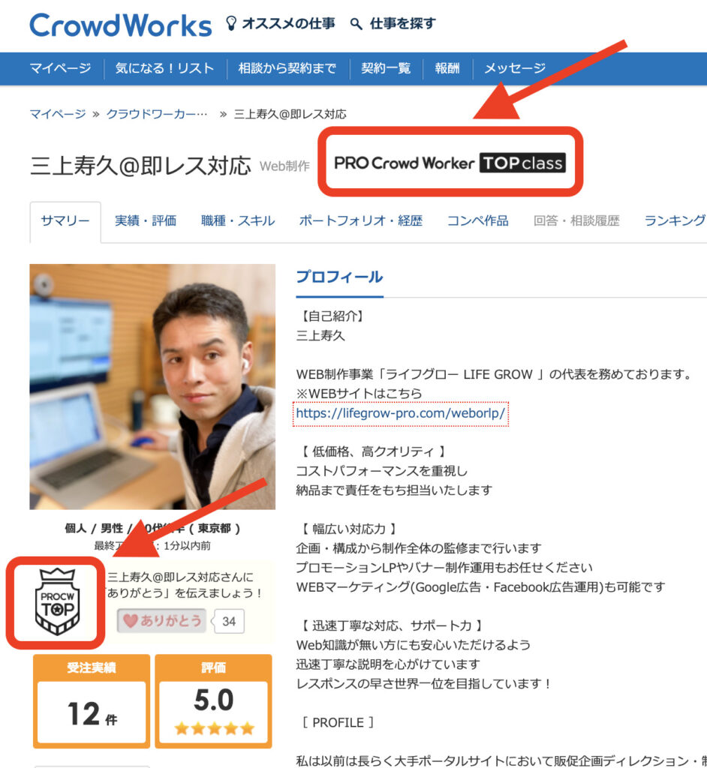This screenshot has height=768, width=707.
Task: Open 相談から契約まで menu item
Action: pos(287,68)
